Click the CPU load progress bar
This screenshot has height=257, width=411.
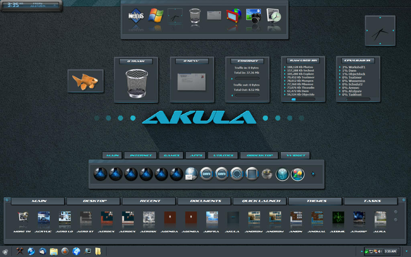358,100
